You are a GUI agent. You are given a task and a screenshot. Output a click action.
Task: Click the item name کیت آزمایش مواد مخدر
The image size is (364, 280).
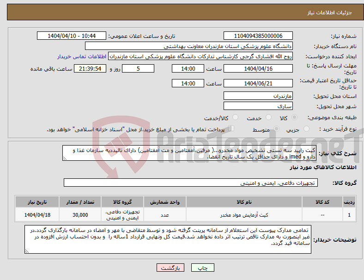tap(244, 215)
